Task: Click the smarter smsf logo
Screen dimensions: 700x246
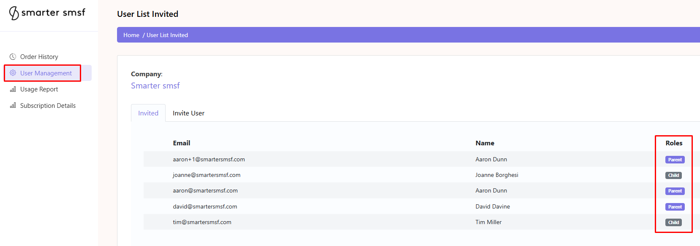Action: click(47, 13)
